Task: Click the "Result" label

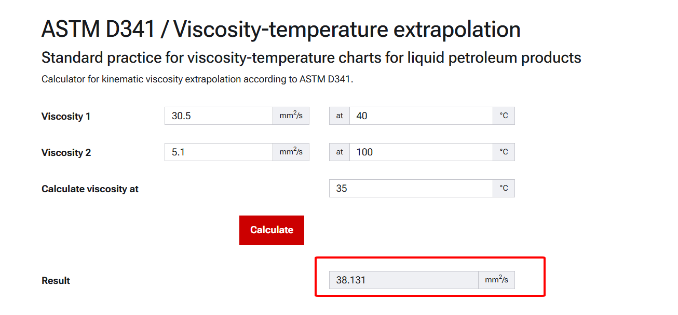Action: pos(56,281)
